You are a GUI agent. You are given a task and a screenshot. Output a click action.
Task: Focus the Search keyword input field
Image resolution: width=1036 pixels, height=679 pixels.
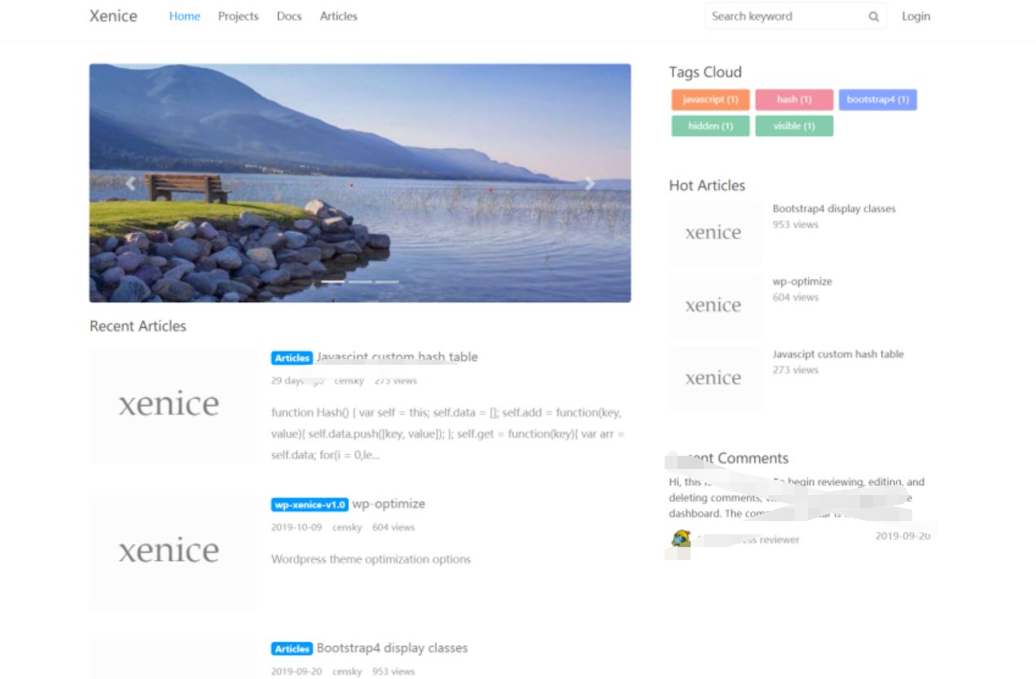[782, 16]
